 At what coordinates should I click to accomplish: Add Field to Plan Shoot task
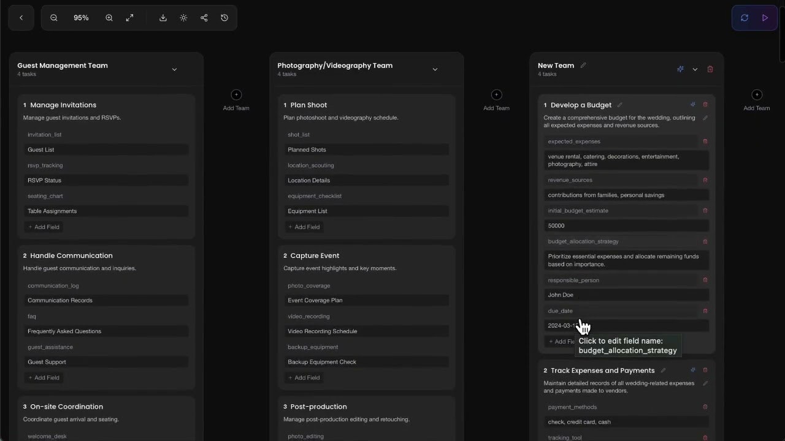point(304,227)
